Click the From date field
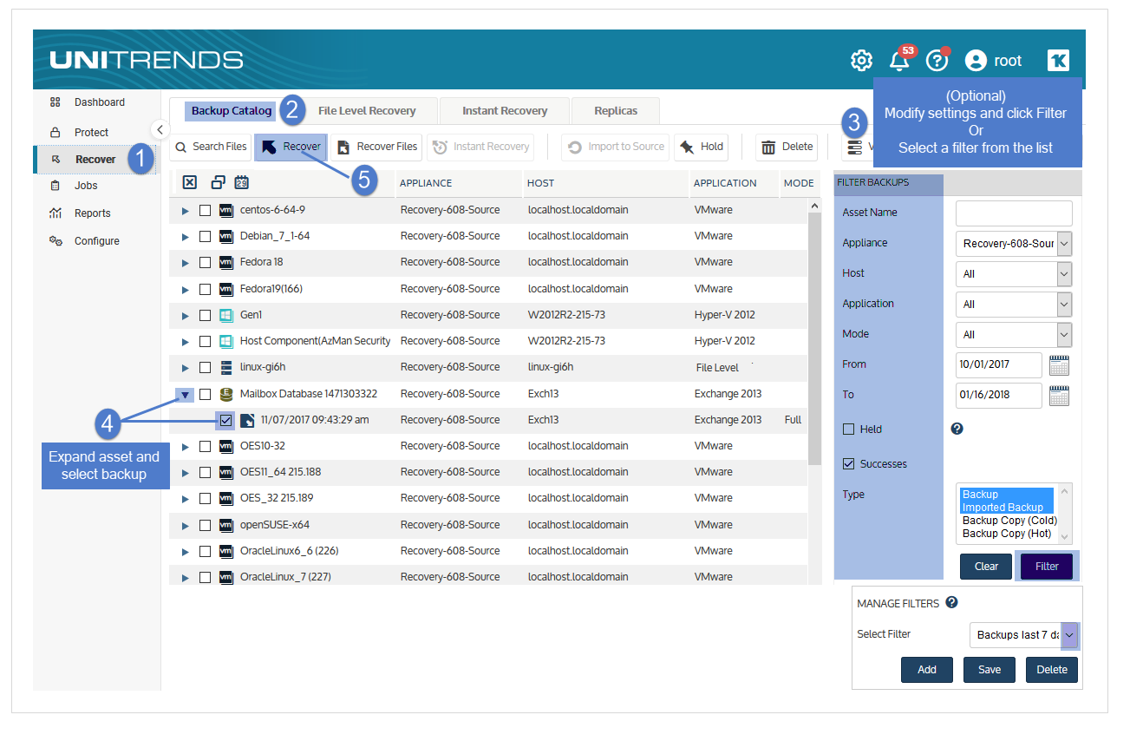1143x741 pixels. [999, 365]
